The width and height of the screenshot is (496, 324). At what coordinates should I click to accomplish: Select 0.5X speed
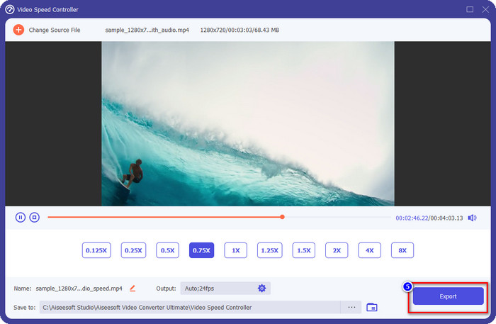coord(168,250)
